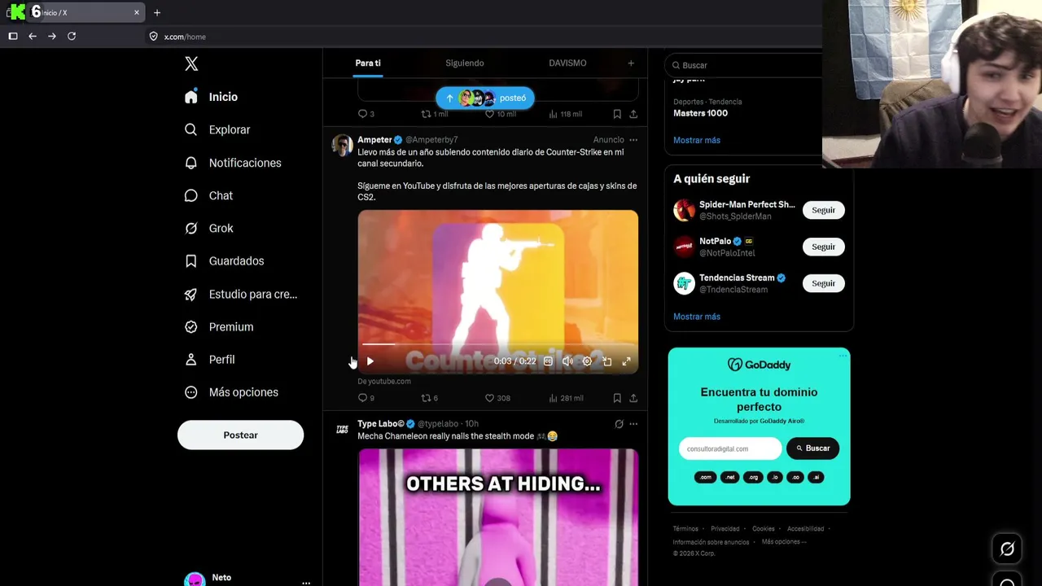Expand Más opciones in the left sidebar
Screen dimensions: 1042x586
pyautogui.click(x=232, y=392)
